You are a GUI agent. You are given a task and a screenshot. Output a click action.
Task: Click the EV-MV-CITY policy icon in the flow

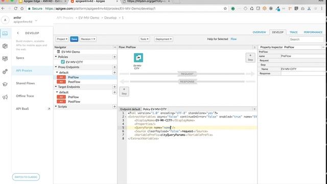[138, 58]
